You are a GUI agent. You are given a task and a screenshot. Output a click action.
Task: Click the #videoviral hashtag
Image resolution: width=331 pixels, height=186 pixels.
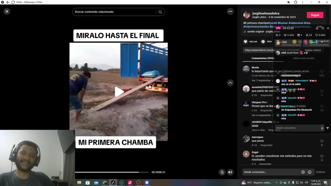(296, 23)
